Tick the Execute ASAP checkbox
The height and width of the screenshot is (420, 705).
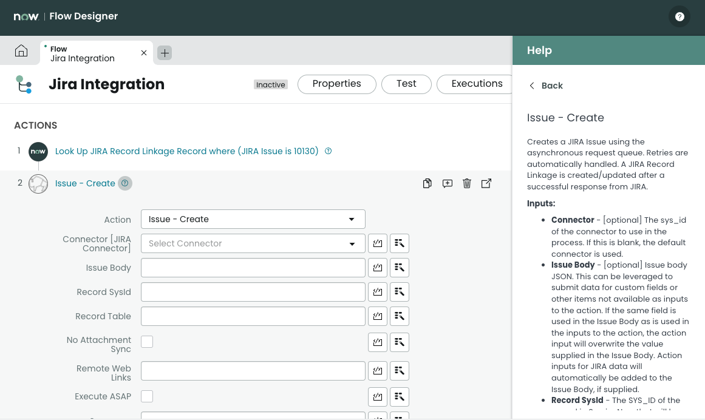147,396
